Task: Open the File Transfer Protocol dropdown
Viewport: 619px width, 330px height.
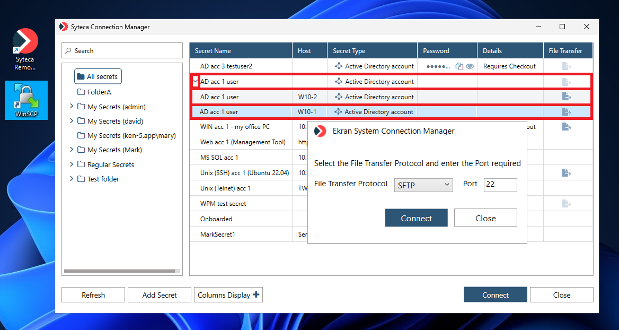Action: [x=423, y=185]
